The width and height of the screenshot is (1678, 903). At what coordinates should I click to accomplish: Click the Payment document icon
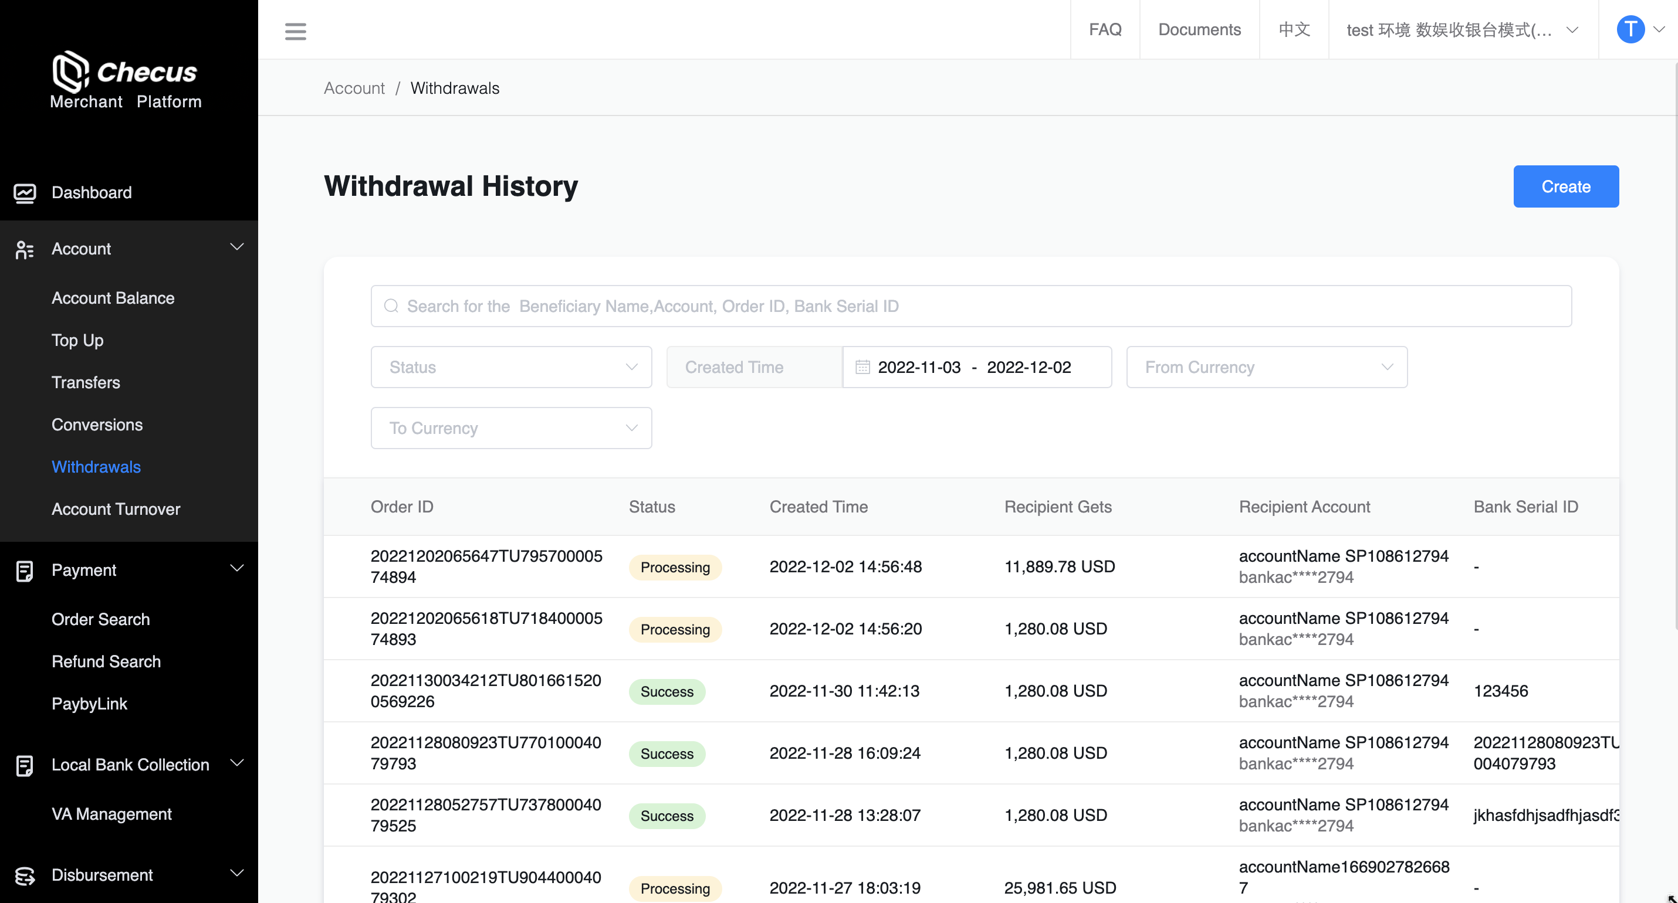(x=25, y=571)
